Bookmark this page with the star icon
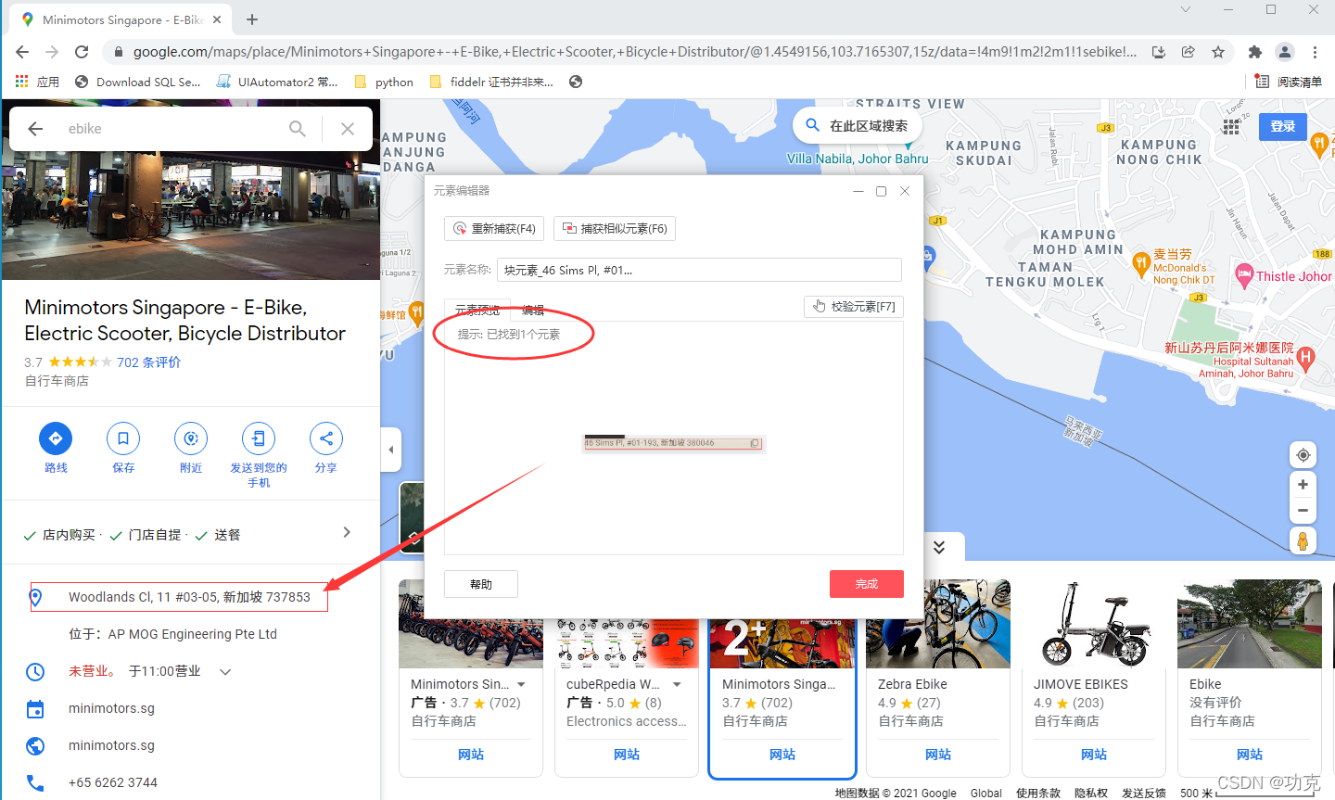 (x=1218, y=52)
